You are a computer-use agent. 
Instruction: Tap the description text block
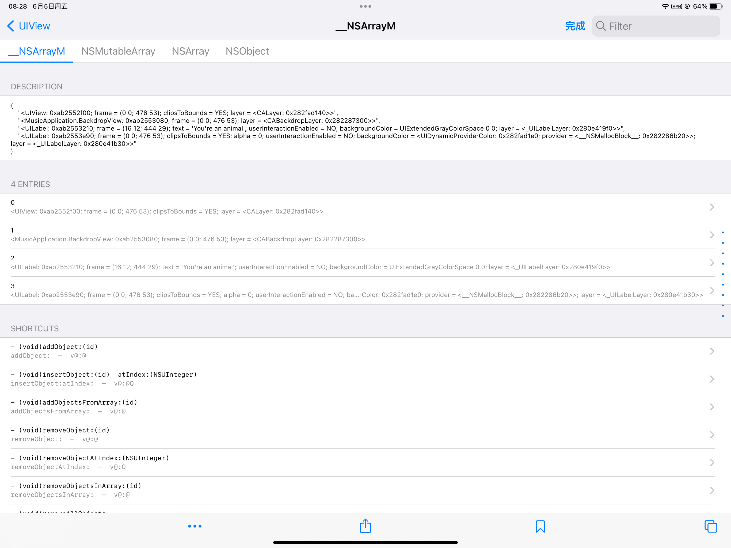tap(365, 128)
